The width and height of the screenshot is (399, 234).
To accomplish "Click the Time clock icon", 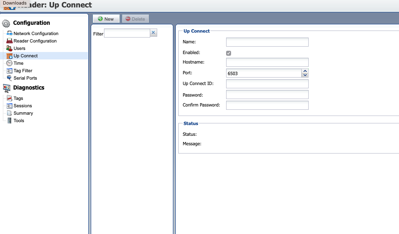I will pyautogui.click(x=9, y=63).
